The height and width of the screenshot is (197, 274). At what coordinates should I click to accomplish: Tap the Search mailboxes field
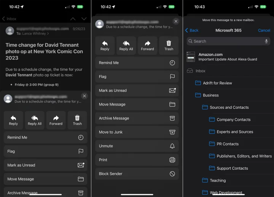[225, 41]
